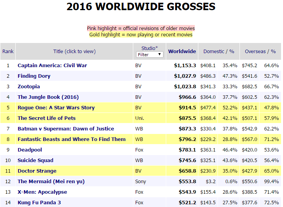This screenshot has height=207, width=283.
Task: Click the Studio column header text
Action: pyautogui.click(x=149, y=48)
